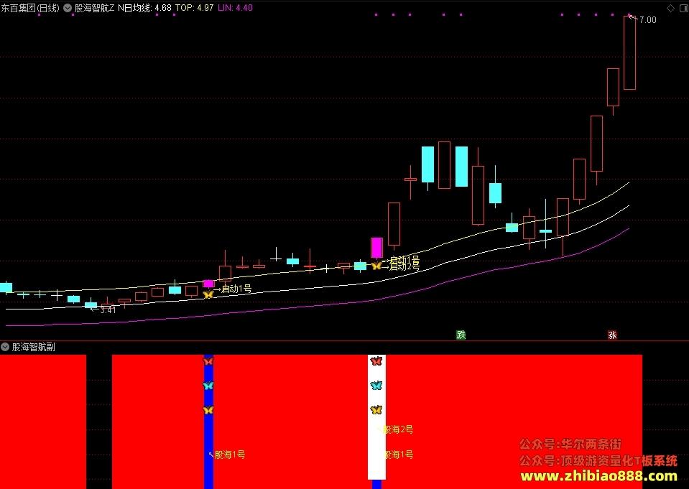This screenshot has height=489, width=689.
Task: Click the TOP: 4.97 indicator label
Action: point(194,8)
